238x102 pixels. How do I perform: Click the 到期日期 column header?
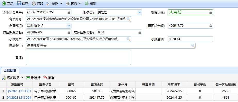(x=174, y=85)
